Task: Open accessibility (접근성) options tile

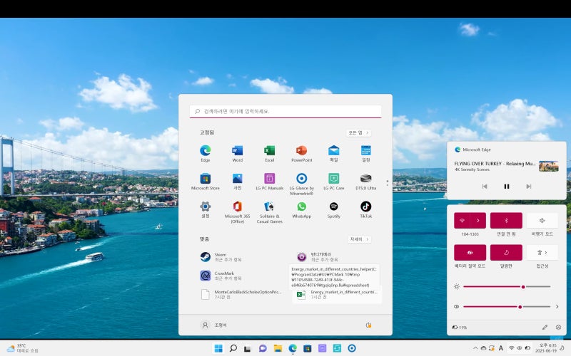Action: [542, 253]
